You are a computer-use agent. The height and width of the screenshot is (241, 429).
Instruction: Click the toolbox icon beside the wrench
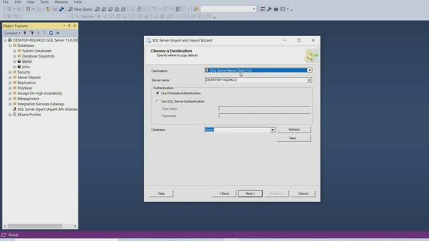[276, 9]
